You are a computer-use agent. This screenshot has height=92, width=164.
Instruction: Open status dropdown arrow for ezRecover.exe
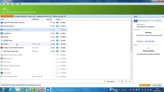tap(60, 59)
